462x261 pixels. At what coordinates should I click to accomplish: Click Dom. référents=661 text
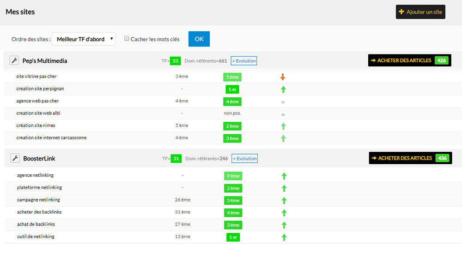click(x=206, y=61)
